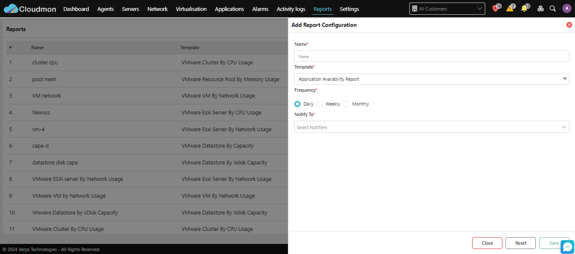This screenshot has height=254, width=575.
Task: Click the red shield alerts icon
Action: pyautogui.click(x=496, y=8)
